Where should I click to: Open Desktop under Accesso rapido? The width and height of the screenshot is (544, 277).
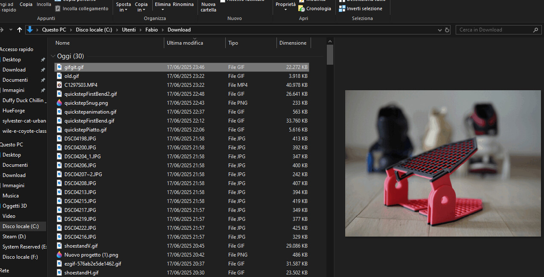[12, 60]
